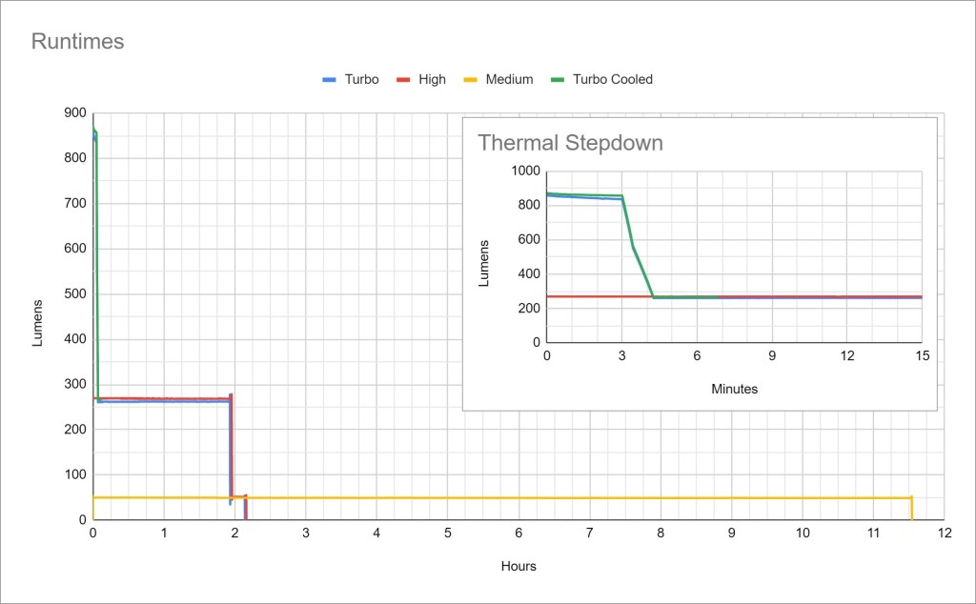Select the "Hours" horizontal axis title
The image size is (976, 604).
coord(518,566)
